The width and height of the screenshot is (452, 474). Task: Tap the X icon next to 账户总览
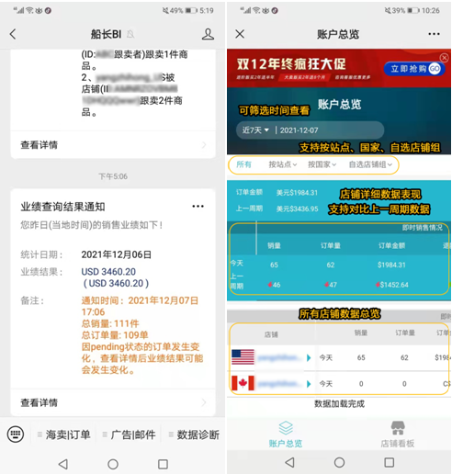[x=240, y=34]
